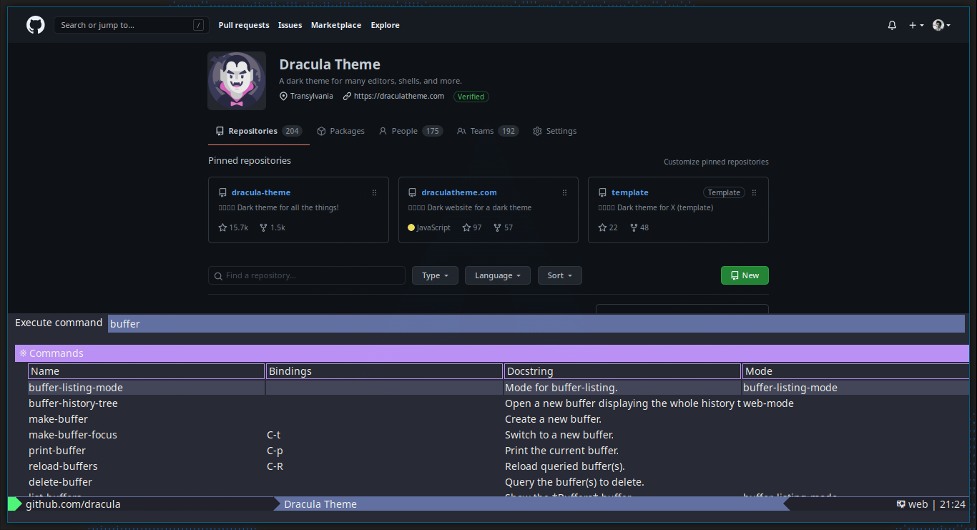Open the template pinned repository

630,192
